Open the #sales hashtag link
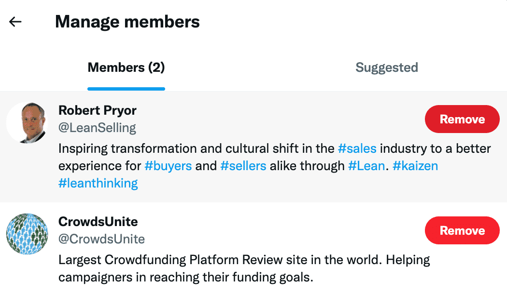The width and height of the screenshot is (507, 294). tap(357, 148)
